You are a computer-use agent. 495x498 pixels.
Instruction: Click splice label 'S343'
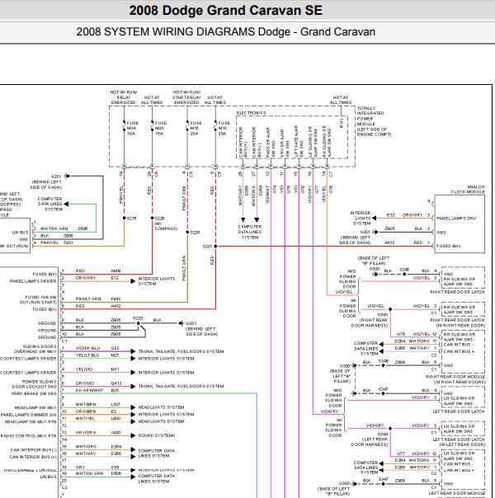(383, 315)
